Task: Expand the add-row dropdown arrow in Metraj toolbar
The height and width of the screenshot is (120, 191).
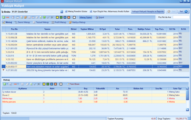Action: click(x=7, y=84)
